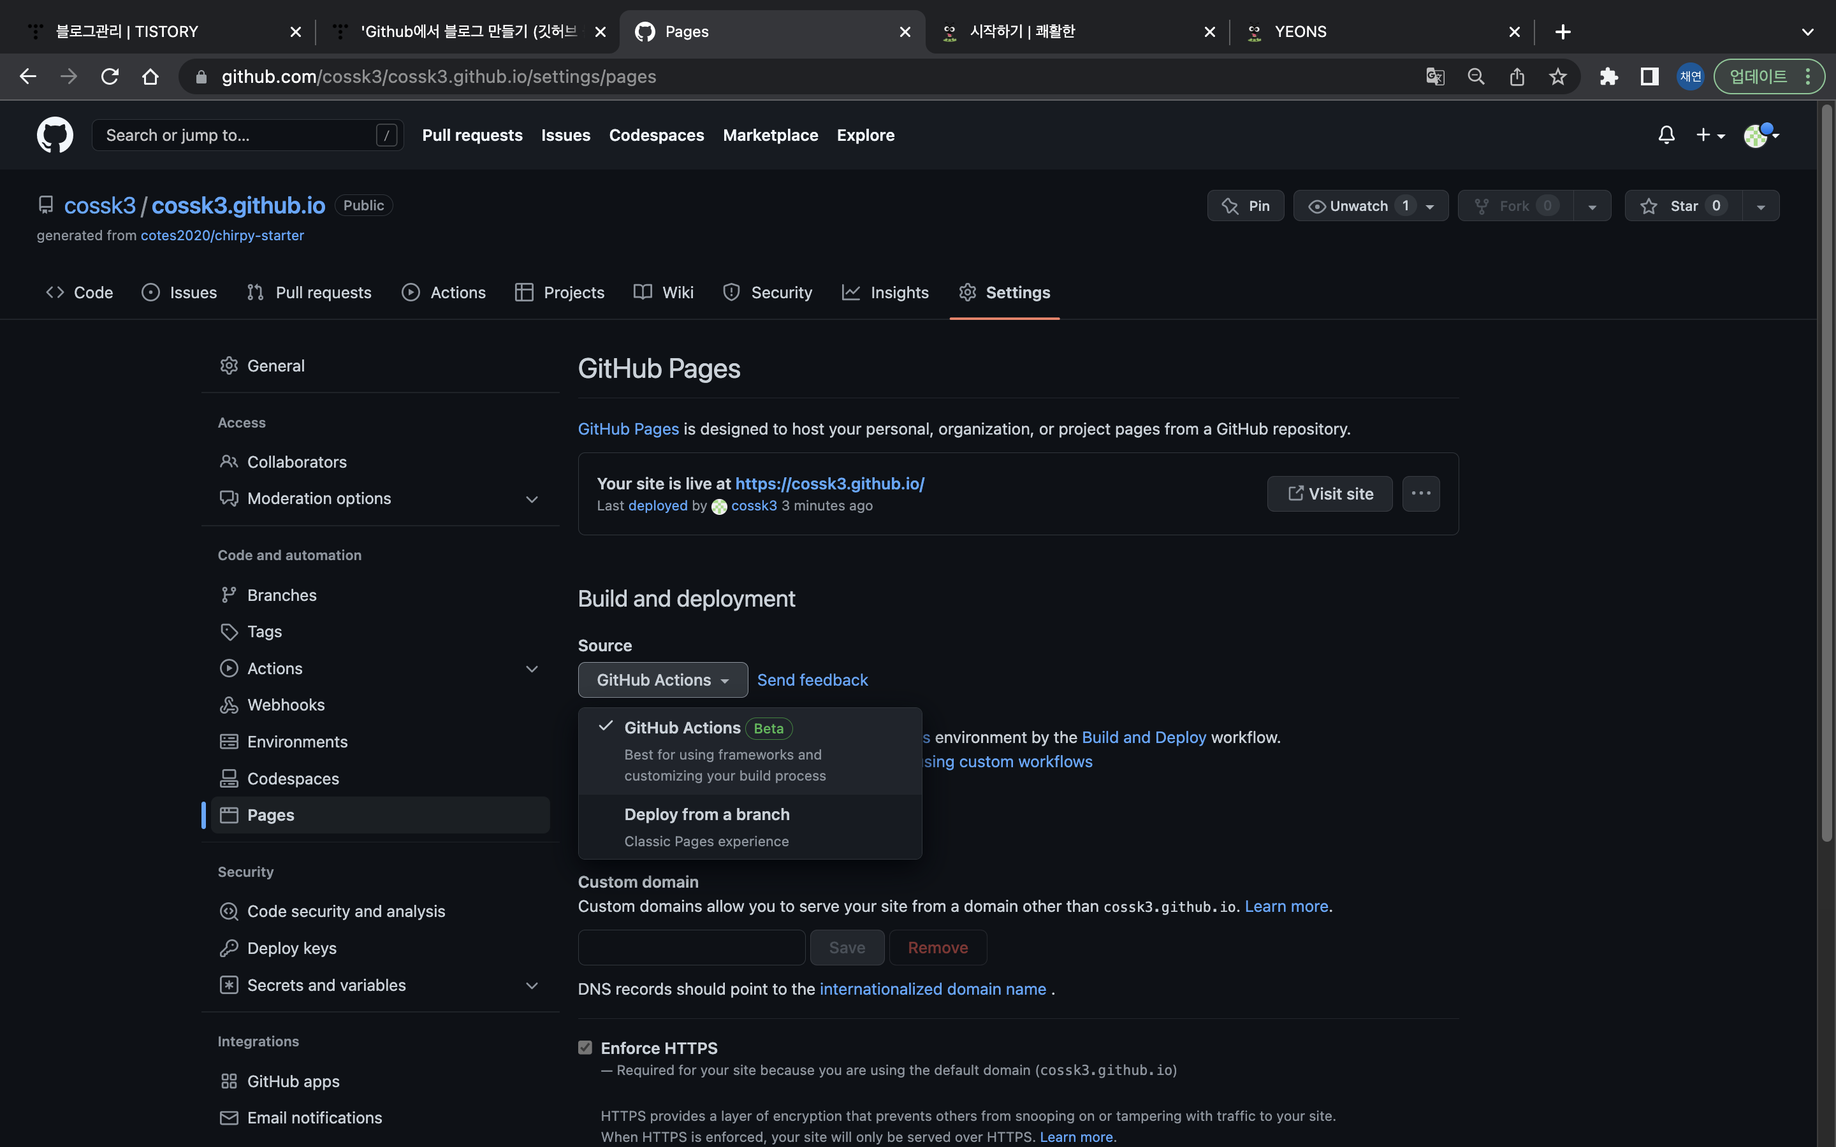Open the Build and Deploy workflow link
Image resolution: width=1836 pixels, height=1147 pixels.
1143,737
